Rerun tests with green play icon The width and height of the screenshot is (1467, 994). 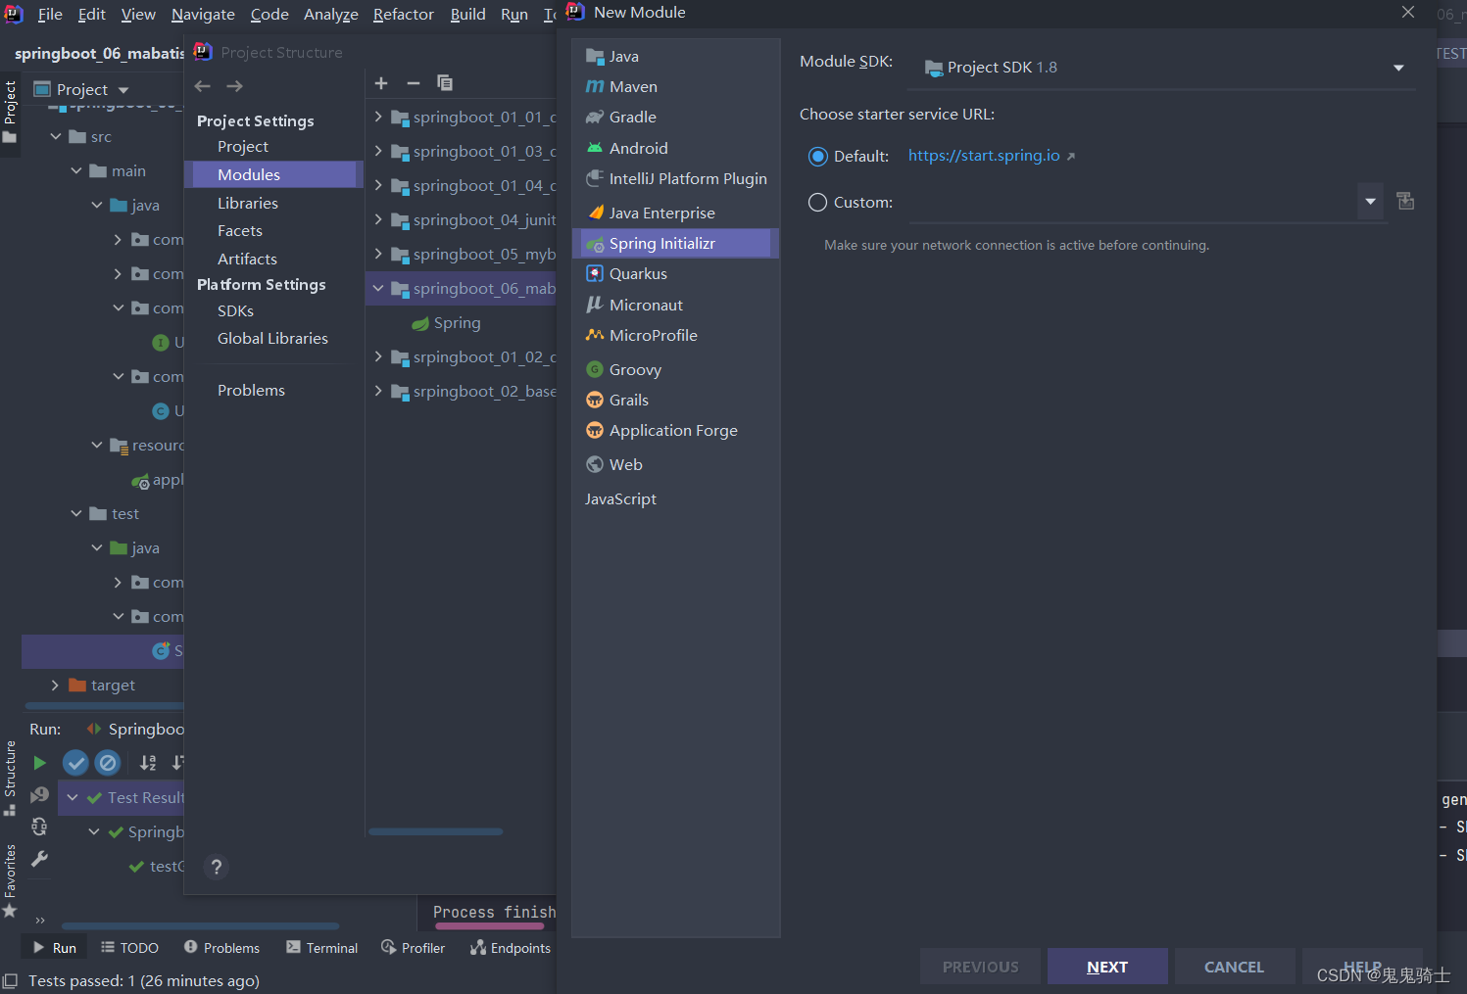(x=39, y=762)
